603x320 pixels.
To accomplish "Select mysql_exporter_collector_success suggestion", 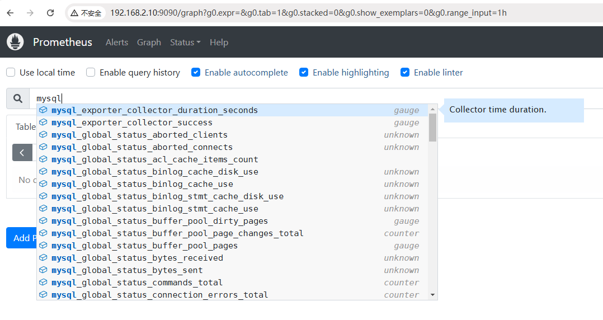I will point(232,123).
